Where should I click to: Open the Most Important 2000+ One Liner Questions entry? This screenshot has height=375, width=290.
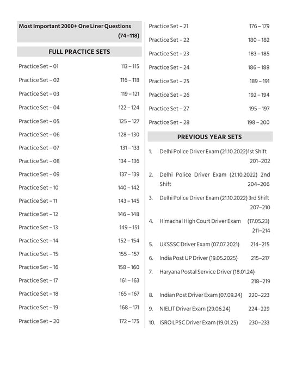(x=79, y=31)
